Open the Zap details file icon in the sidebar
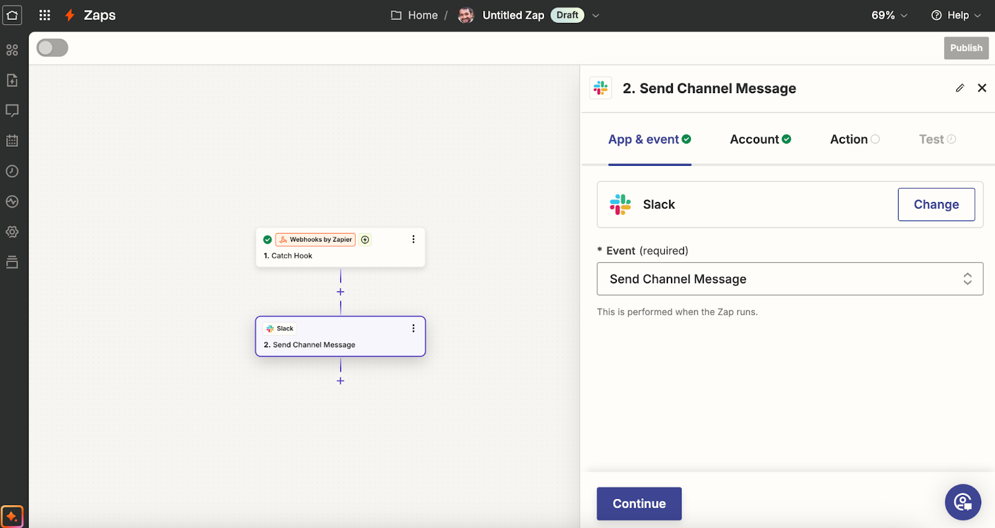Image resolution: width=995 pixels, height=528 pixels. pyautogui.click(x=12, y=80)
